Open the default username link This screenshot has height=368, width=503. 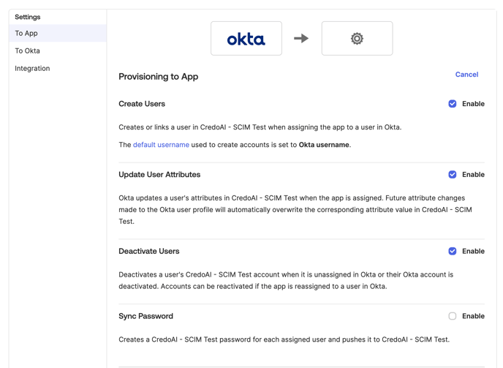[161, 145]
